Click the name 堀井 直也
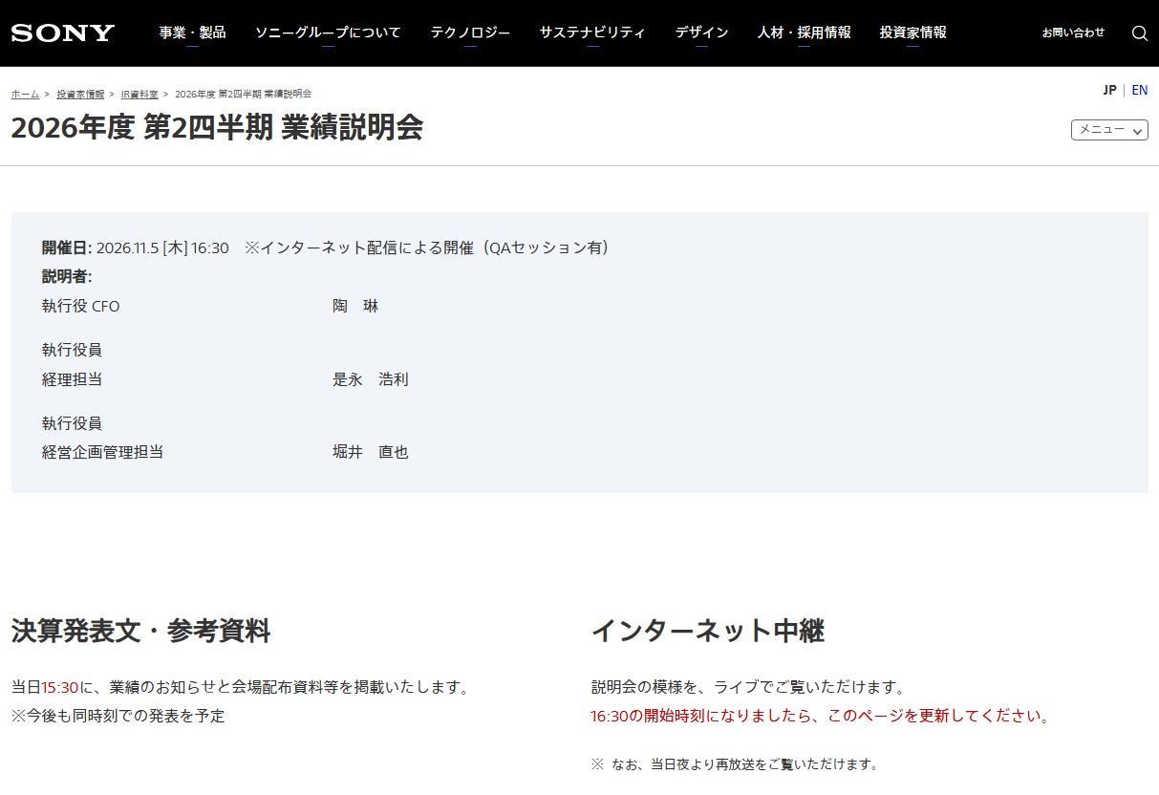The image size is (1159, 795). 371,452
